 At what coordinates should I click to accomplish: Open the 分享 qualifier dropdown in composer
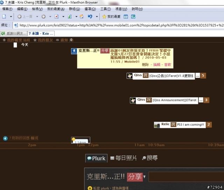136,177
